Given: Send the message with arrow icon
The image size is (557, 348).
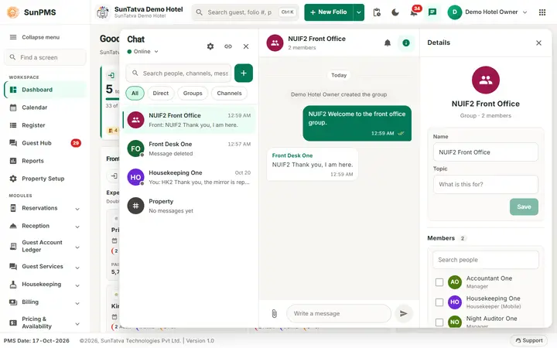Looking at the screenshot, I should coord(404,313).
